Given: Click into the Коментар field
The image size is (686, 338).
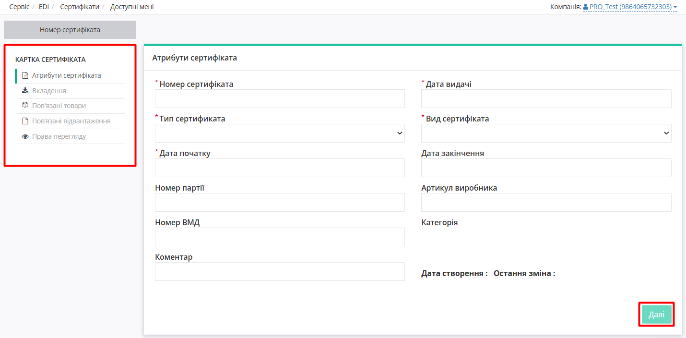Looking at the screenshot, I should 280,271.
